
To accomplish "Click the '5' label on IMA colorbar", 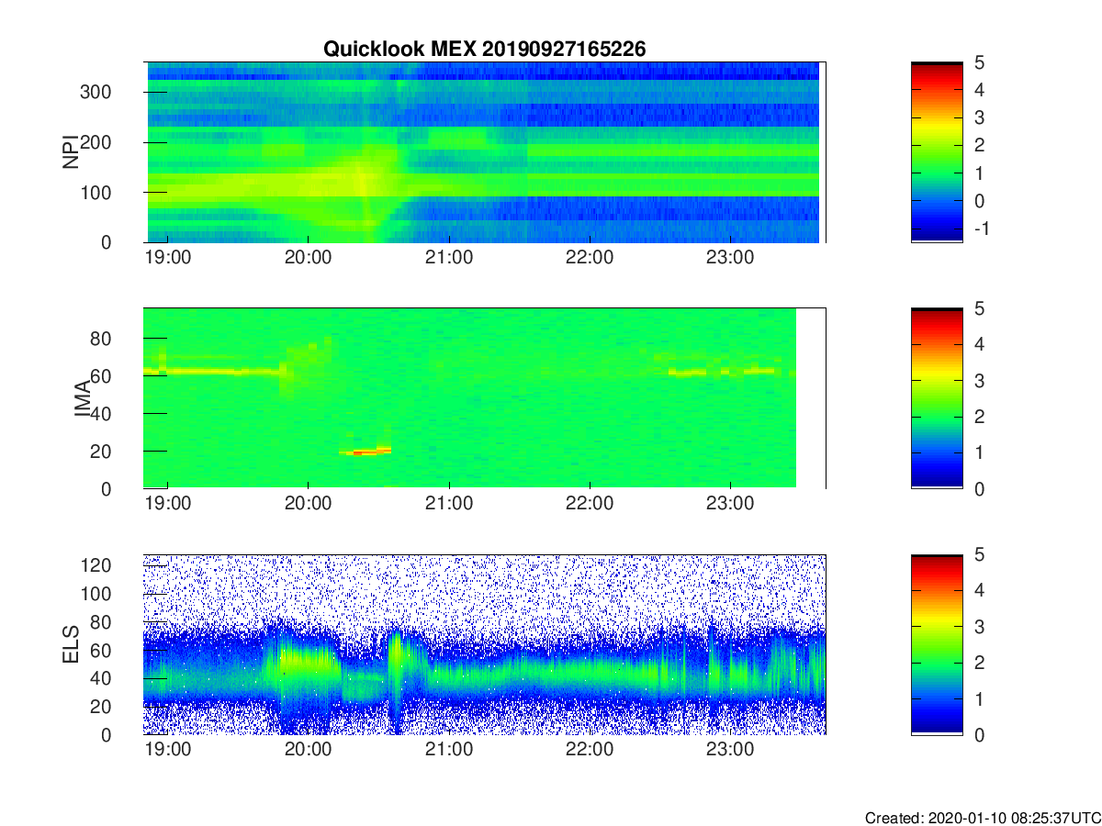I will 979,308.
